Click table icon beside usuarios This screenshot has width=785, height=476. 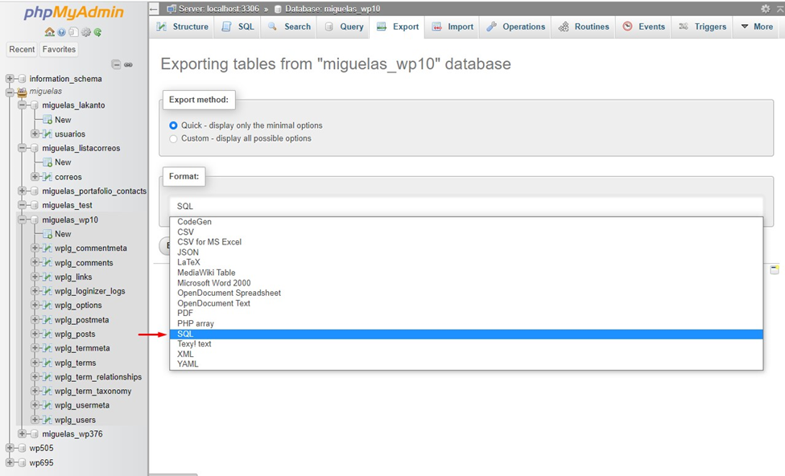tap(48, 134)
